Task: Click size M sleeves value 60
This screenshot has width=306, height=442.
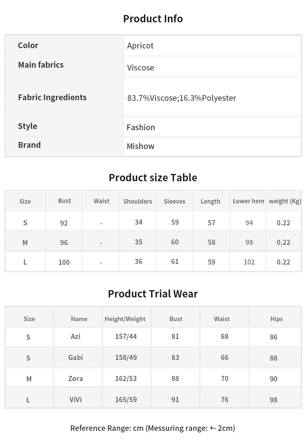Action: [x=175, y=242]
